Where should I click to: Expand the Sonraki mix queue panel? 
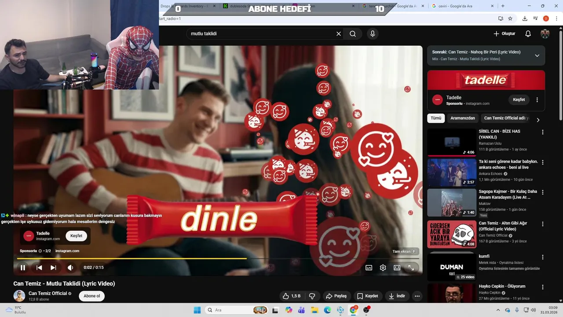point(537,55)
